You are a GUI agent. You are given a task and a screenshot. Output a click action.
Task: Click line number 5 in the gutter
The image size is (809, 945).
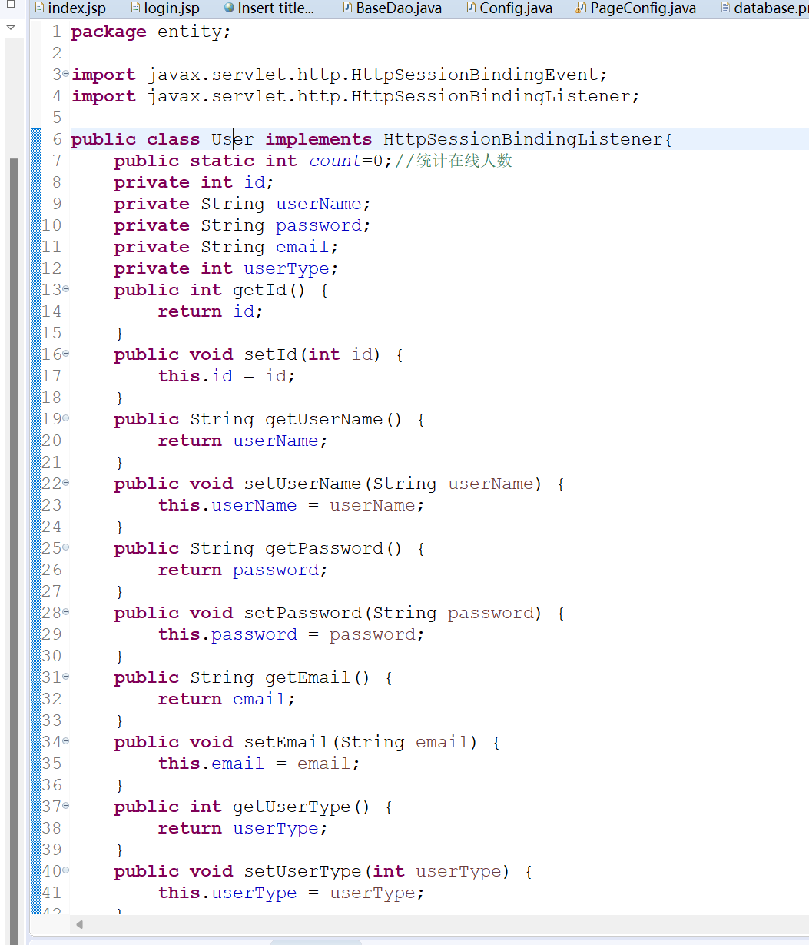(x=56, y=118)
